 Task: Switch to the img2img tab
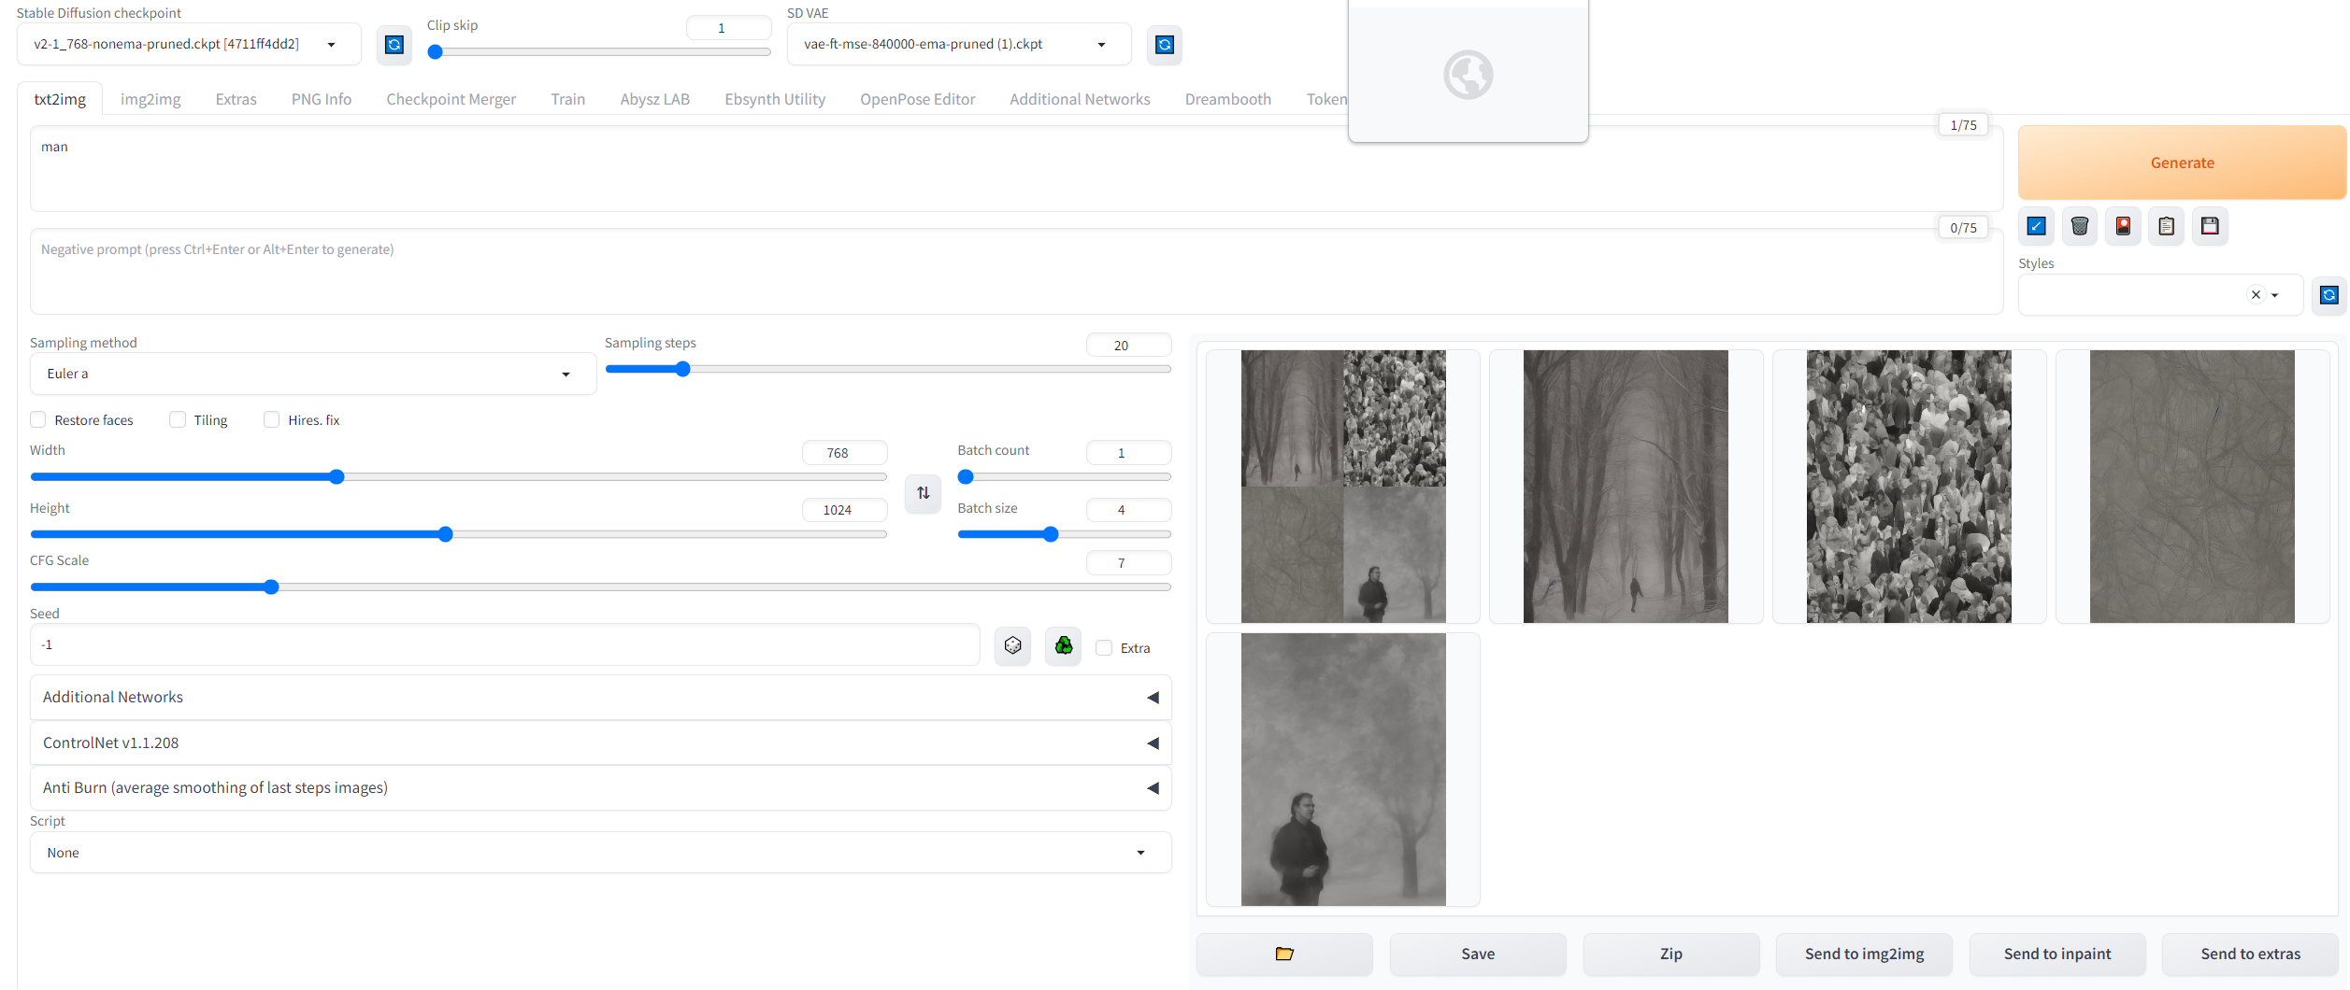coord(150,100)
